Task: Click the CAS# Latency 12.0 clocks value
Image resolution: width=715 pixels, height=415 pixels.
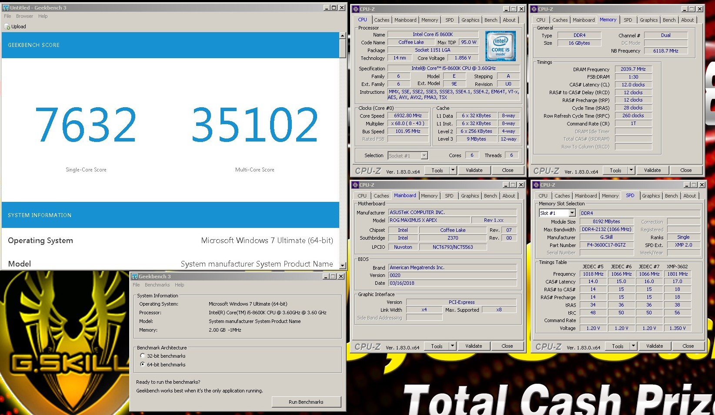Action: click(x=633, y=85)
